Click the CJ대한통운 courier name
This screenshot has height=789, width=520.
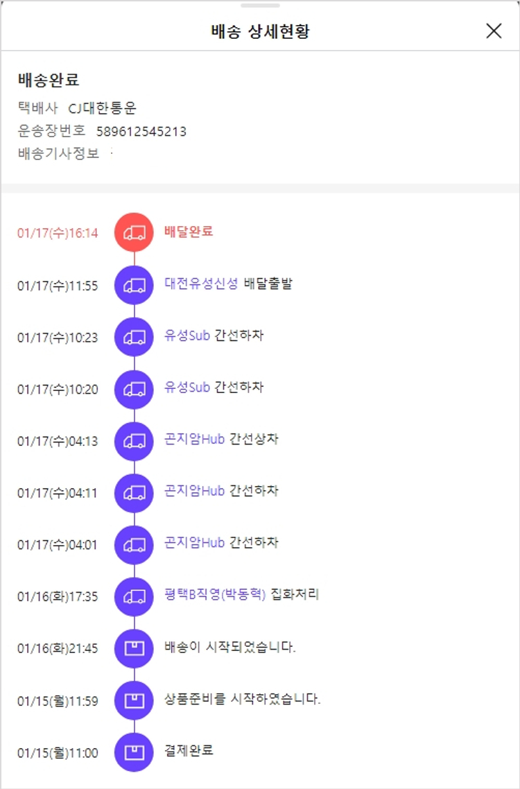[x=103, y=108]
